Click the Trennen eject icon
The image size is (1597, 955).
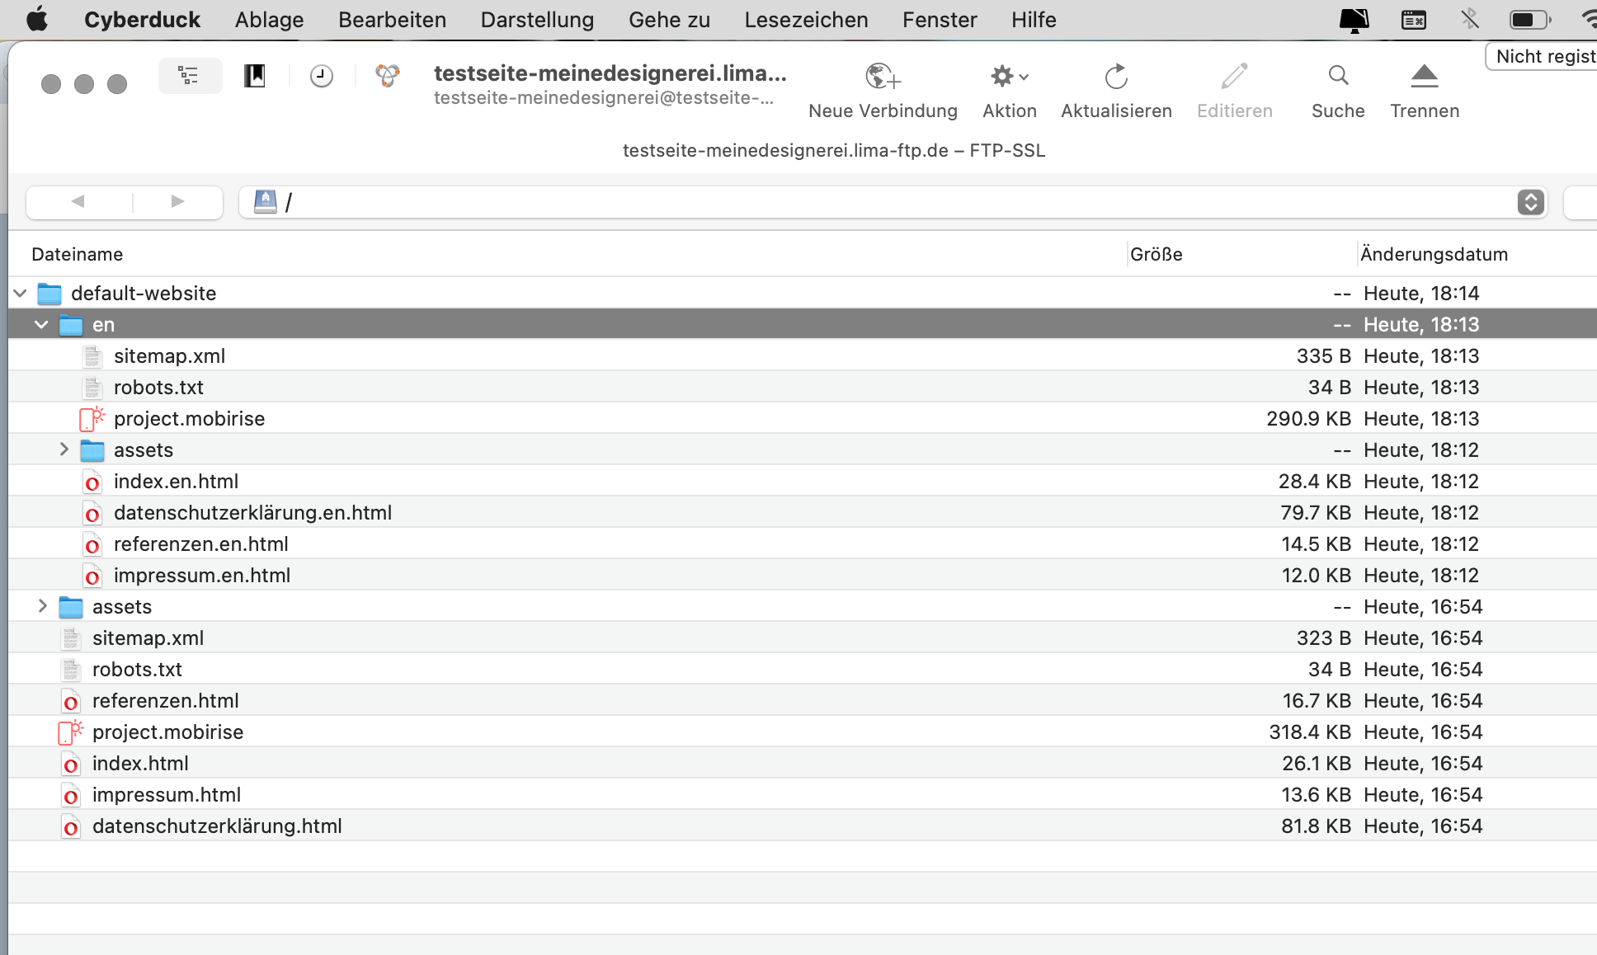(1424, 77)
